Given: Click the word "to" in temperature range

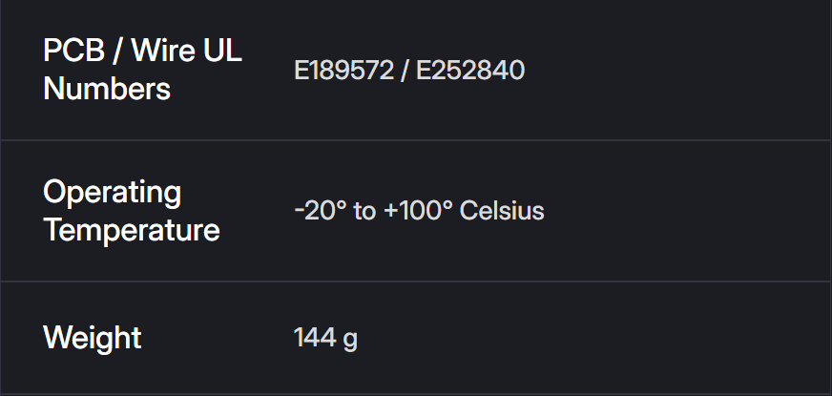Looking at the screenshot, I should point(364,211).
